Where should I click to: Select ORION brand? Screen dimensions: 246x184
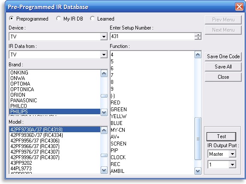click(x=55, y=95)
